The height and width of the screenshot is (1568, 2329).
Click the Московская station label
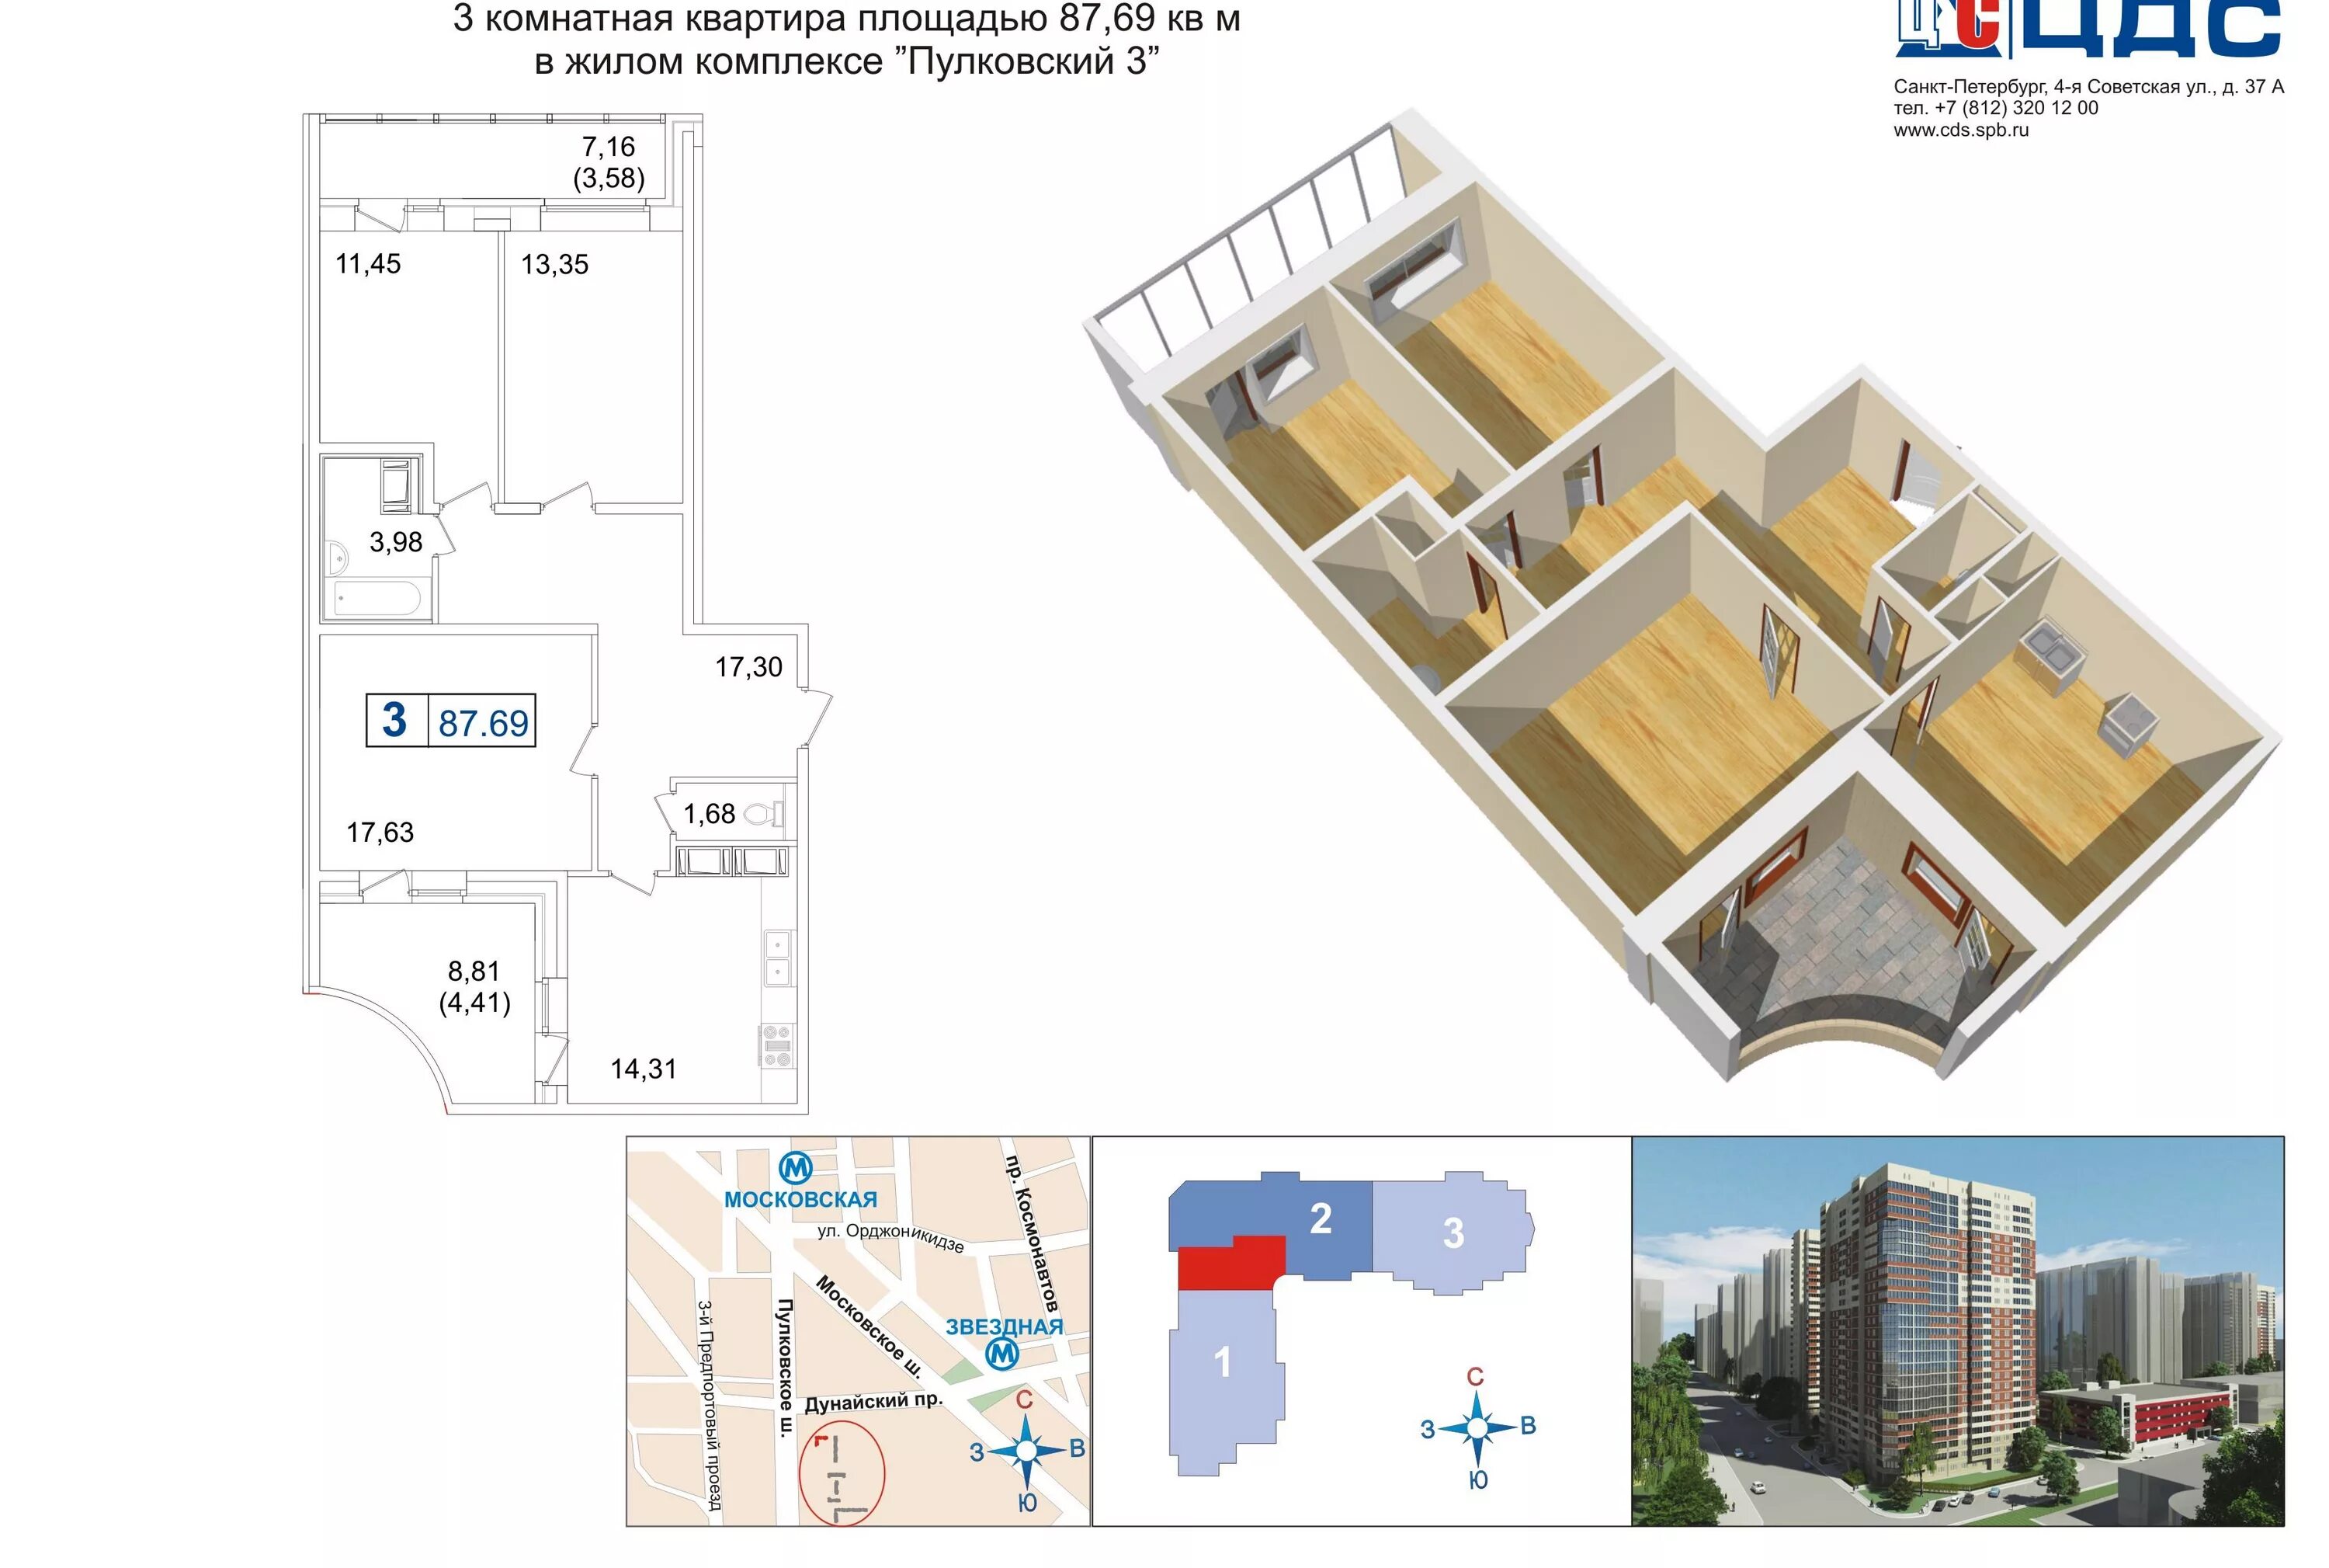[800, 1199]
